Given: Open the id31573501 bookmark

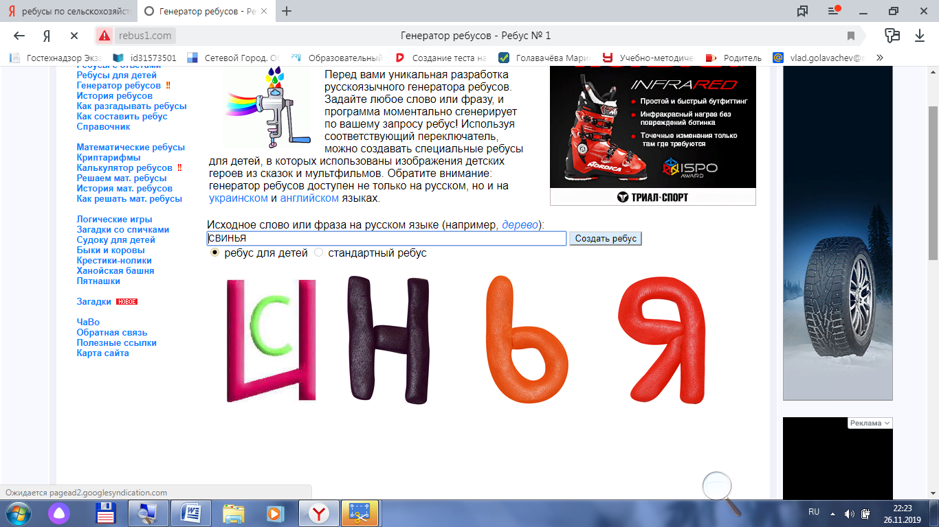Looking at the screenshot, I should [x=145, y=58].
